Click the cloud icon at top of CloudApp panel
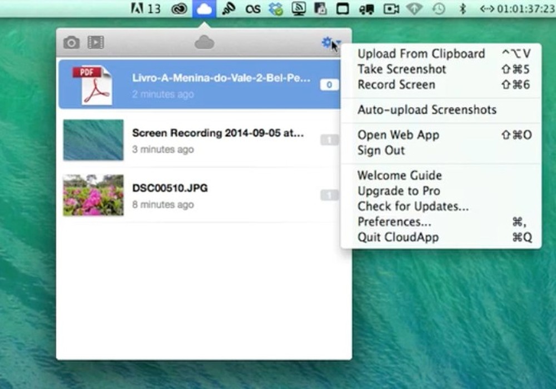The image size is (556, 389). pyautogui.click(x=205, y=42)
